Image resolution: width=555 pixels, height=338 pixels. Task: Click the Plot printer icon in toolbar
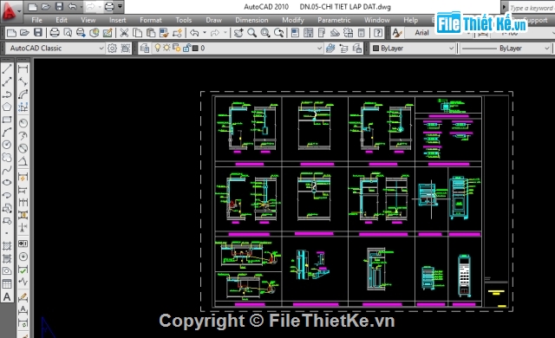55,33
